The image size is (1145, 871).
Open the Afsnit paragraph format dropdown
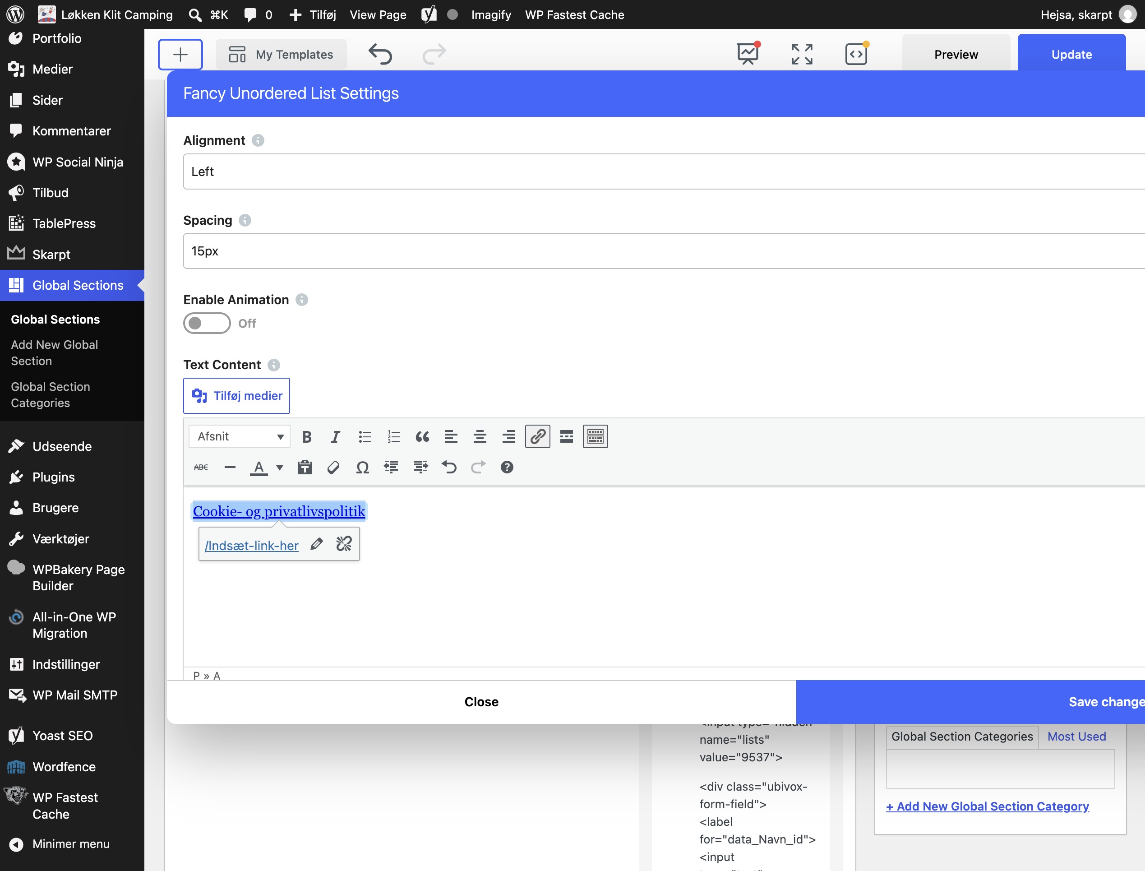(240, 436)
